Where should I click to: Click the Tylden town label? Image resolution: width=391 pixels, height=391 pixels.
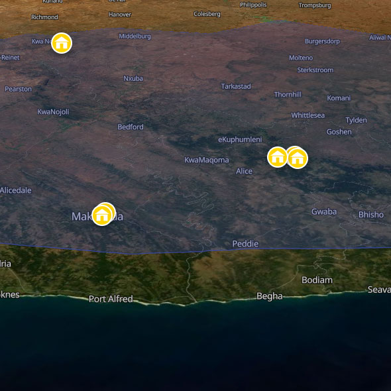[356, 121]
